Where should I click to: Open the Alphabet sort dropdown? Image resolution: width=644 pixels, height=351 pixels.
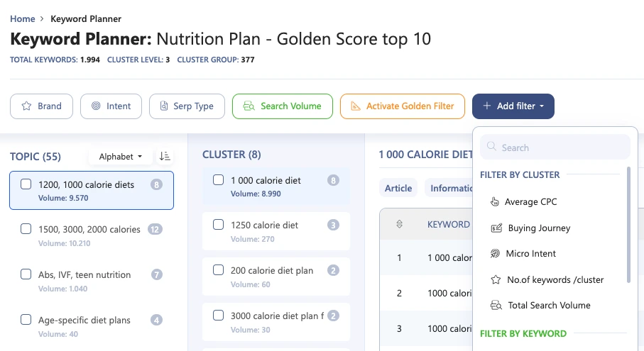tap(120, 156)
